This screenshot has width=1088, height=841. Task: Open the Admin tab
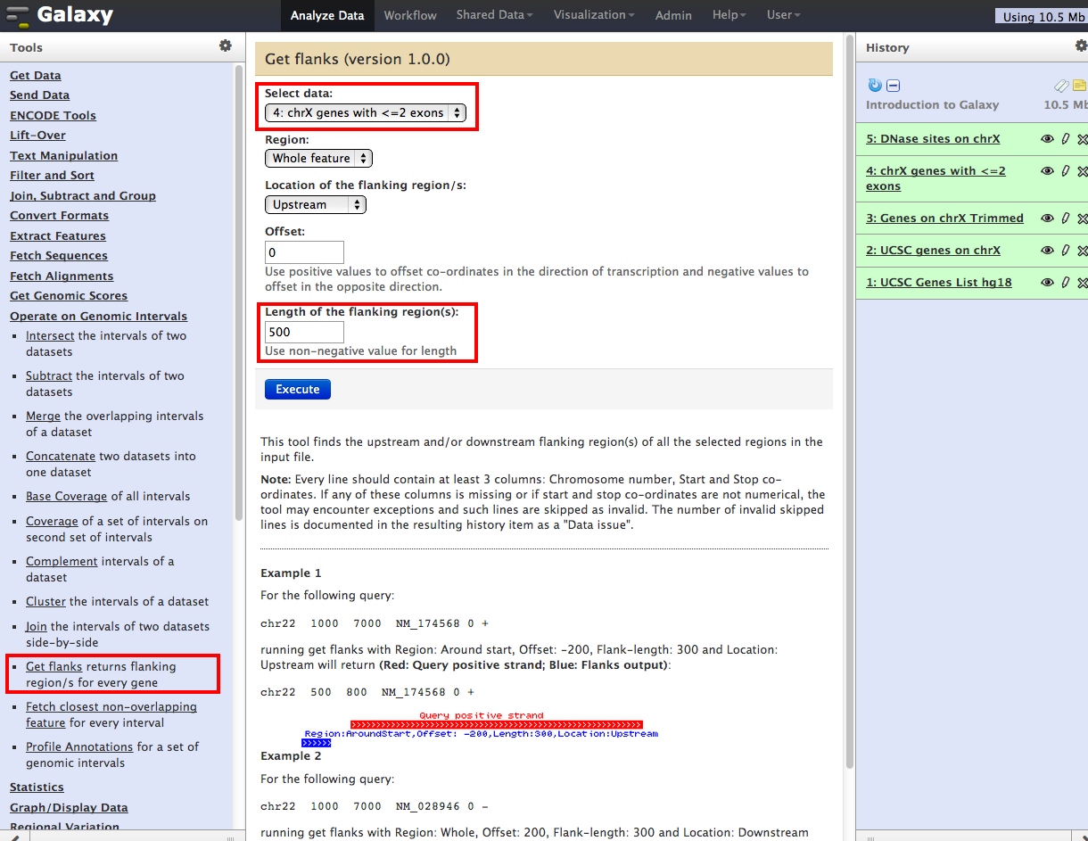pos(673,15)
